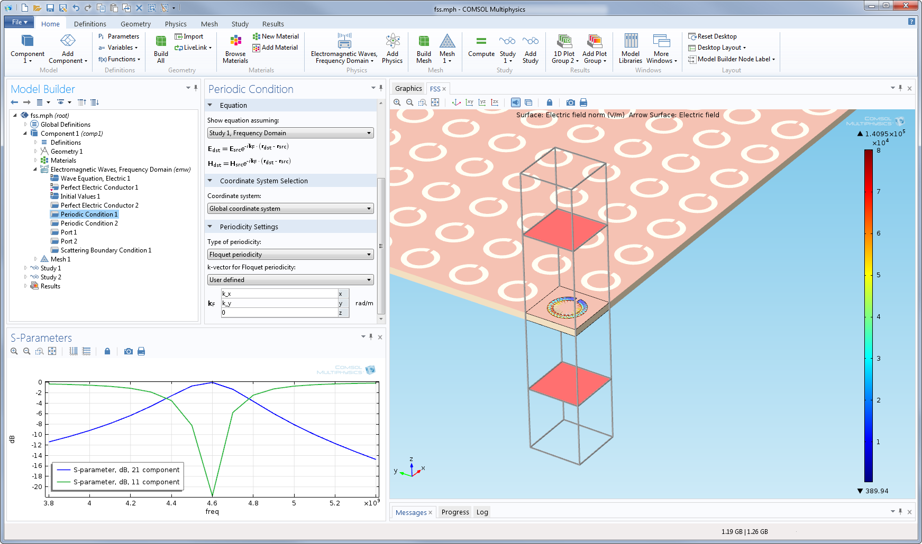Switch to the Physics ribbon tab
This screenshot has width=922, height=544.
(176, 24)
